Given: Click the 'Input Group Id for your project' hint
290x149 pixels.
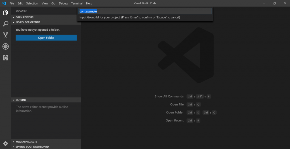Looking at the screenshot, I should click(x=130, y=17).
